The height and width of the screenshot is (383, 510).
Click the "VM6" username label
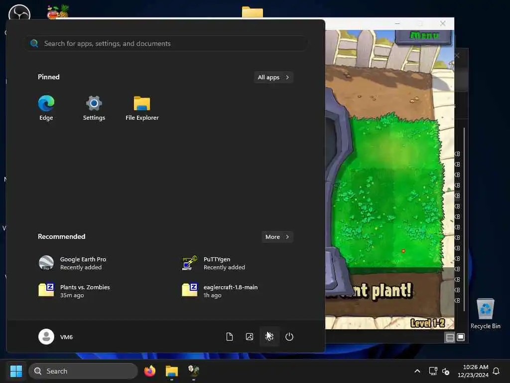[x=66, y=337]
